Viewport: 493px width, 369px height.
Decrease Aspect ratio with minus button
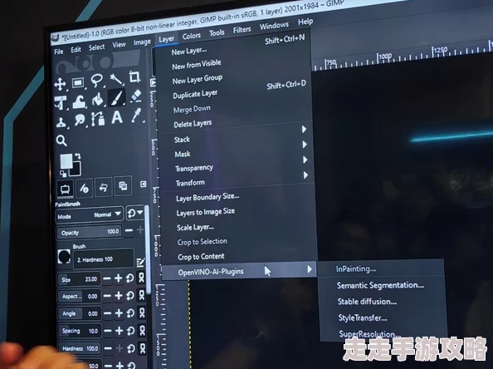(107, 296)
